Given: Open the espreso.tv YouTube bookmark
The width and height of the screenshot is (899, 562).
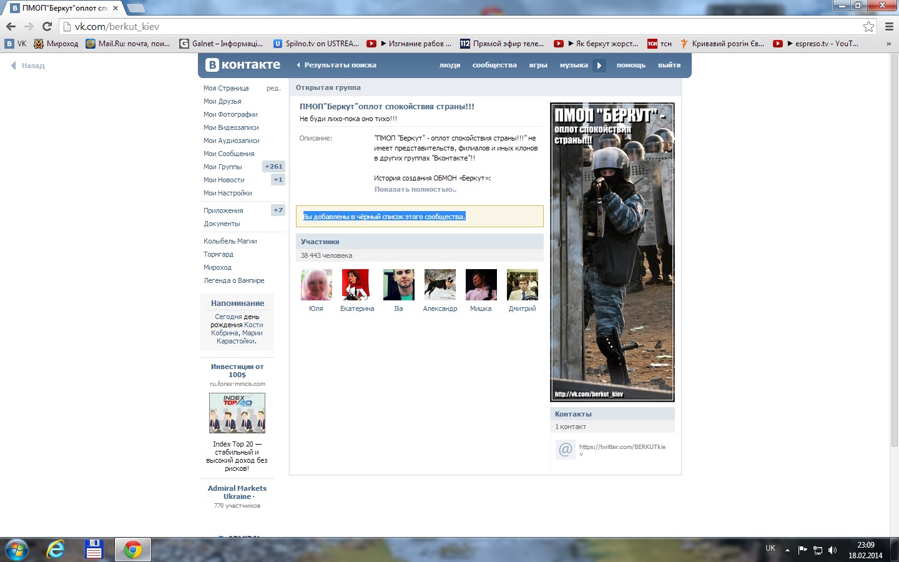Looking at the screenshot, I should 816,44.
